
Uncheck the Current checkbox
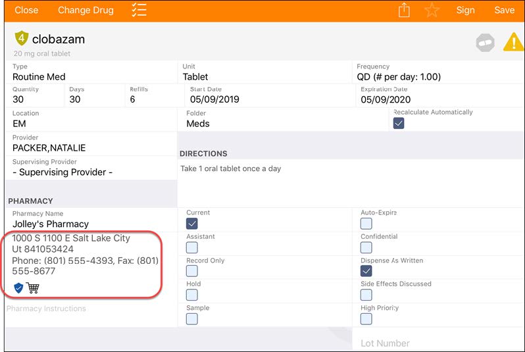point(192,224)
